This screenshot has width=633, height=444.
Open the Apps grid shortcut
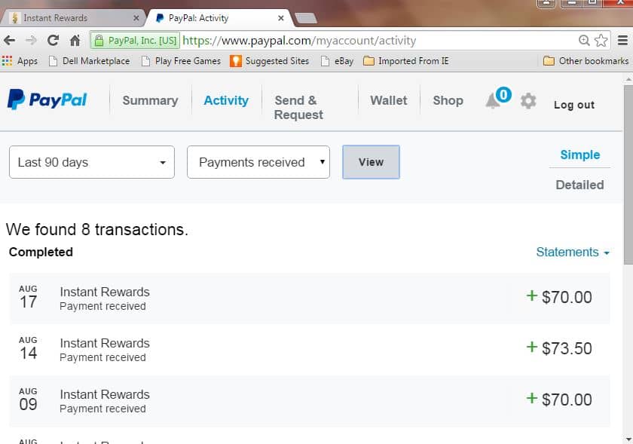pos(20,61)
